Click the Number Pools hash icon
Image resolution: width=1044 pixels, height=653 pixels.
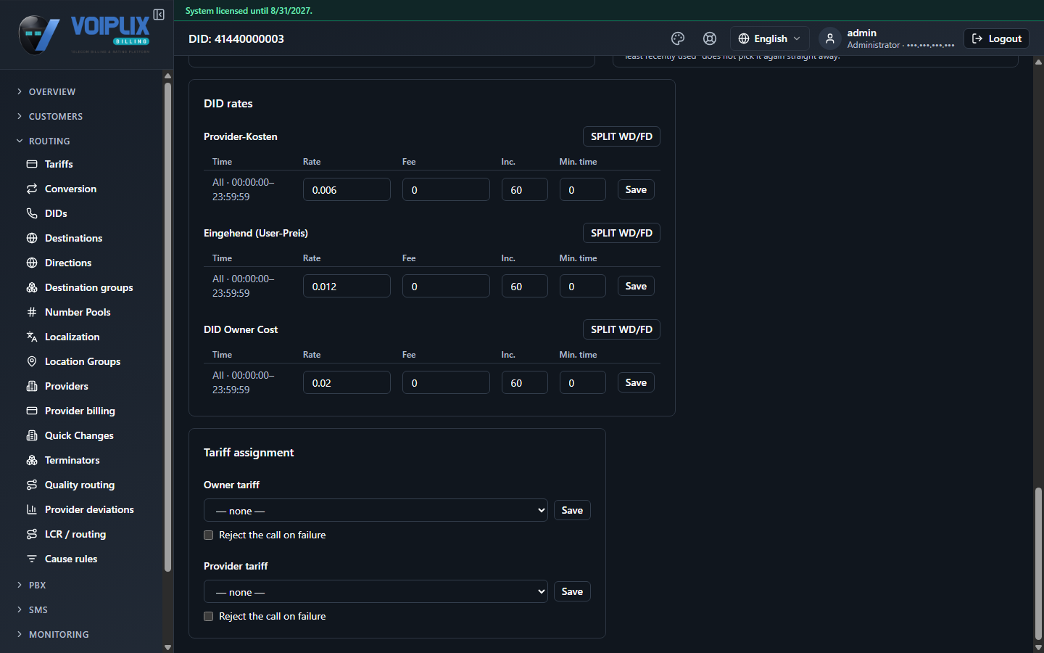32,312
